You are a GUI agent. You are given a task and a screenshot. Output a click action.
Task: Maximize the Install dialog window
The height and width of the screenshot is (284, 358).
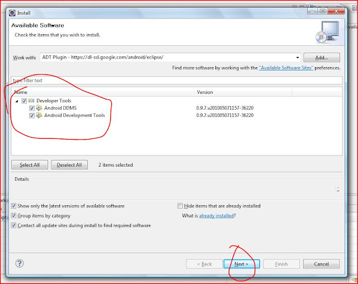(x=322, y=11)
